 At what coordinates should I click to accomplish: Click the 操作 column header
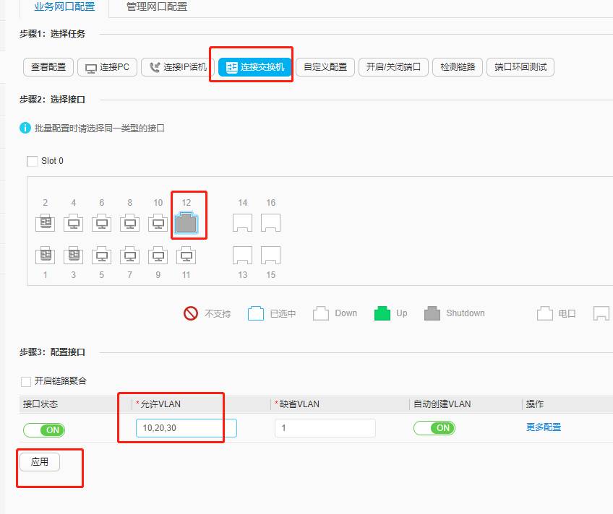[x=535, y=404]
